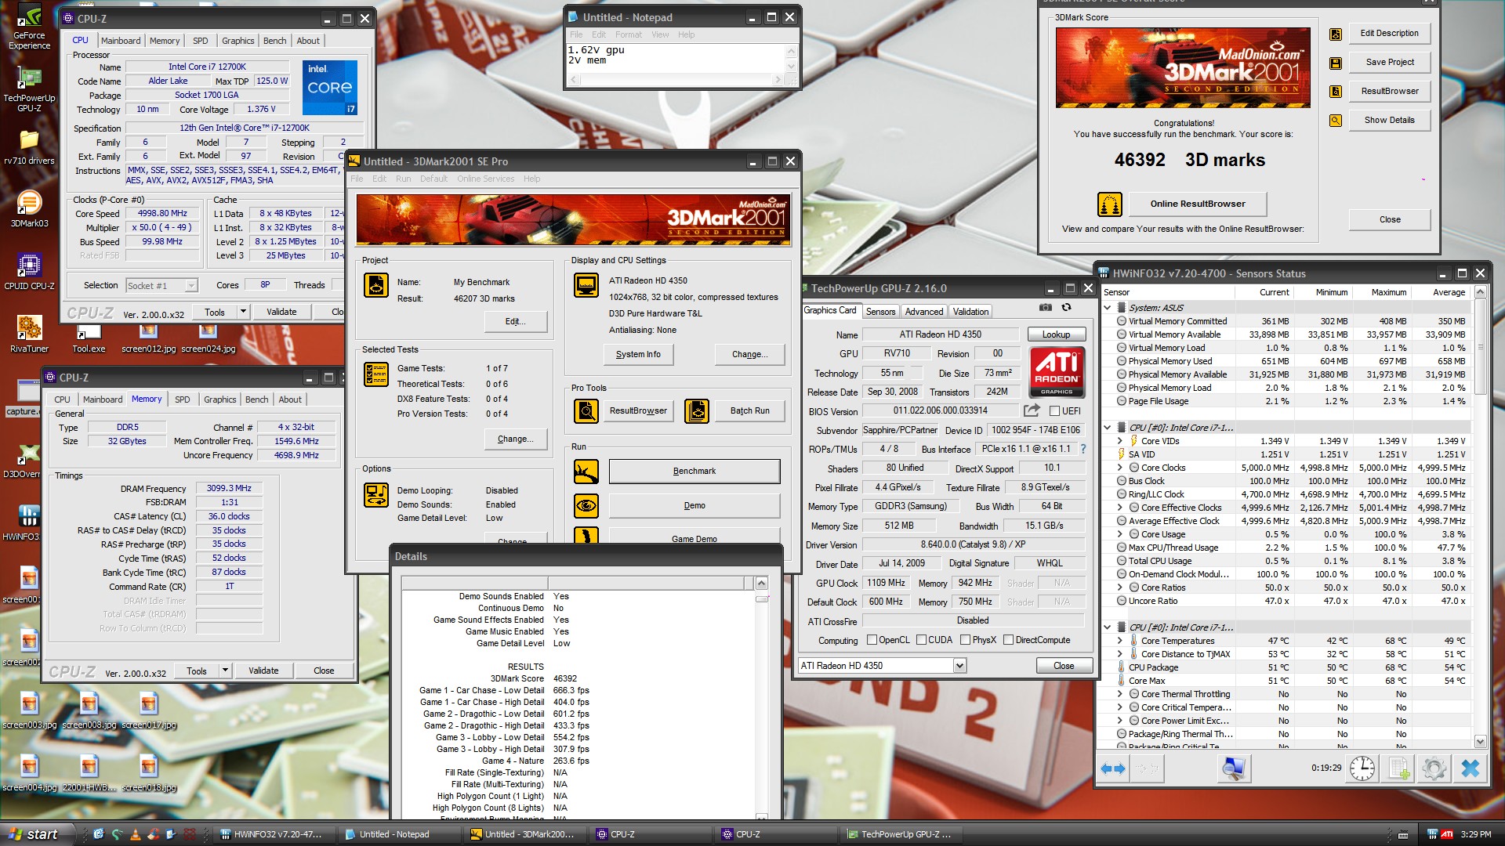Click the Validate button in lower CPU-Z window
The height and width of the screenshot is (846, 1505).
point(263,671)
